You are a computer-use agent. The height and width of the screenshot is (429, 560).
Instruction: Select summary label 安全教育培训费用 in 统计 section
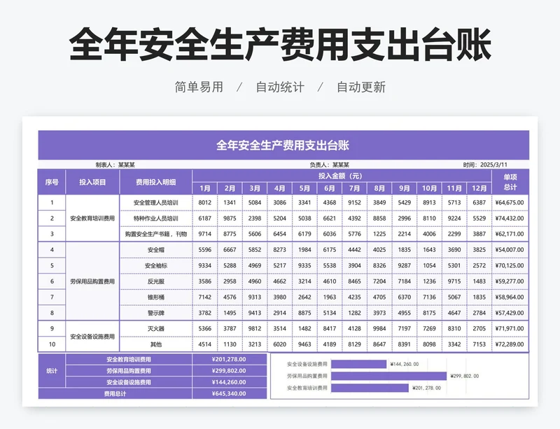(129, 359)
